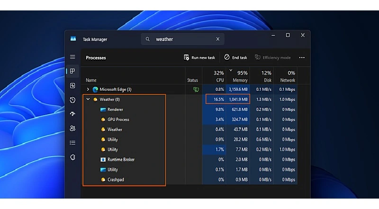Clear the weather search text
379x209 pixels.
[x=218, y=39]
